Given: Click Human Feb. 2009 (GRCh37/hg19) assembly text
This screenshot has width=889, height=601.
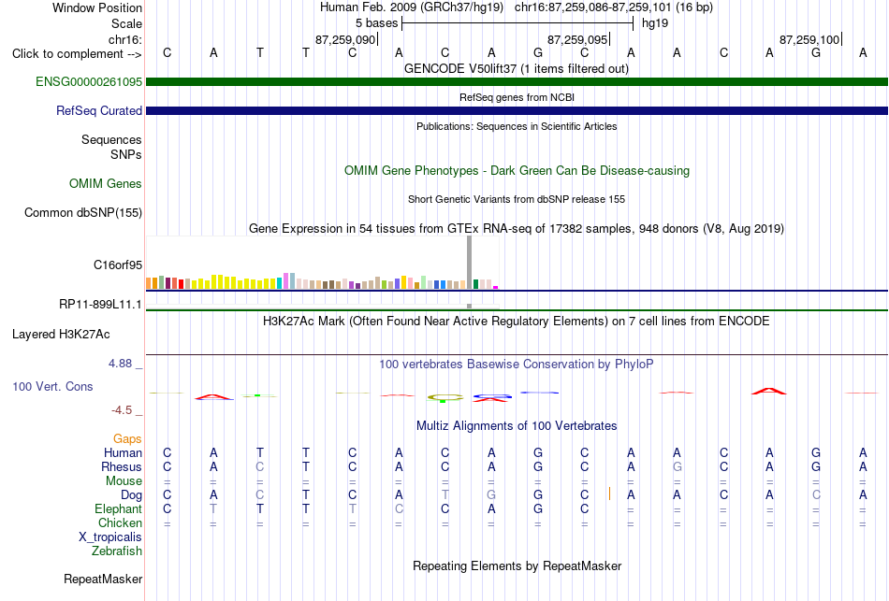Looking at the screenshot, I should (412, 7).
